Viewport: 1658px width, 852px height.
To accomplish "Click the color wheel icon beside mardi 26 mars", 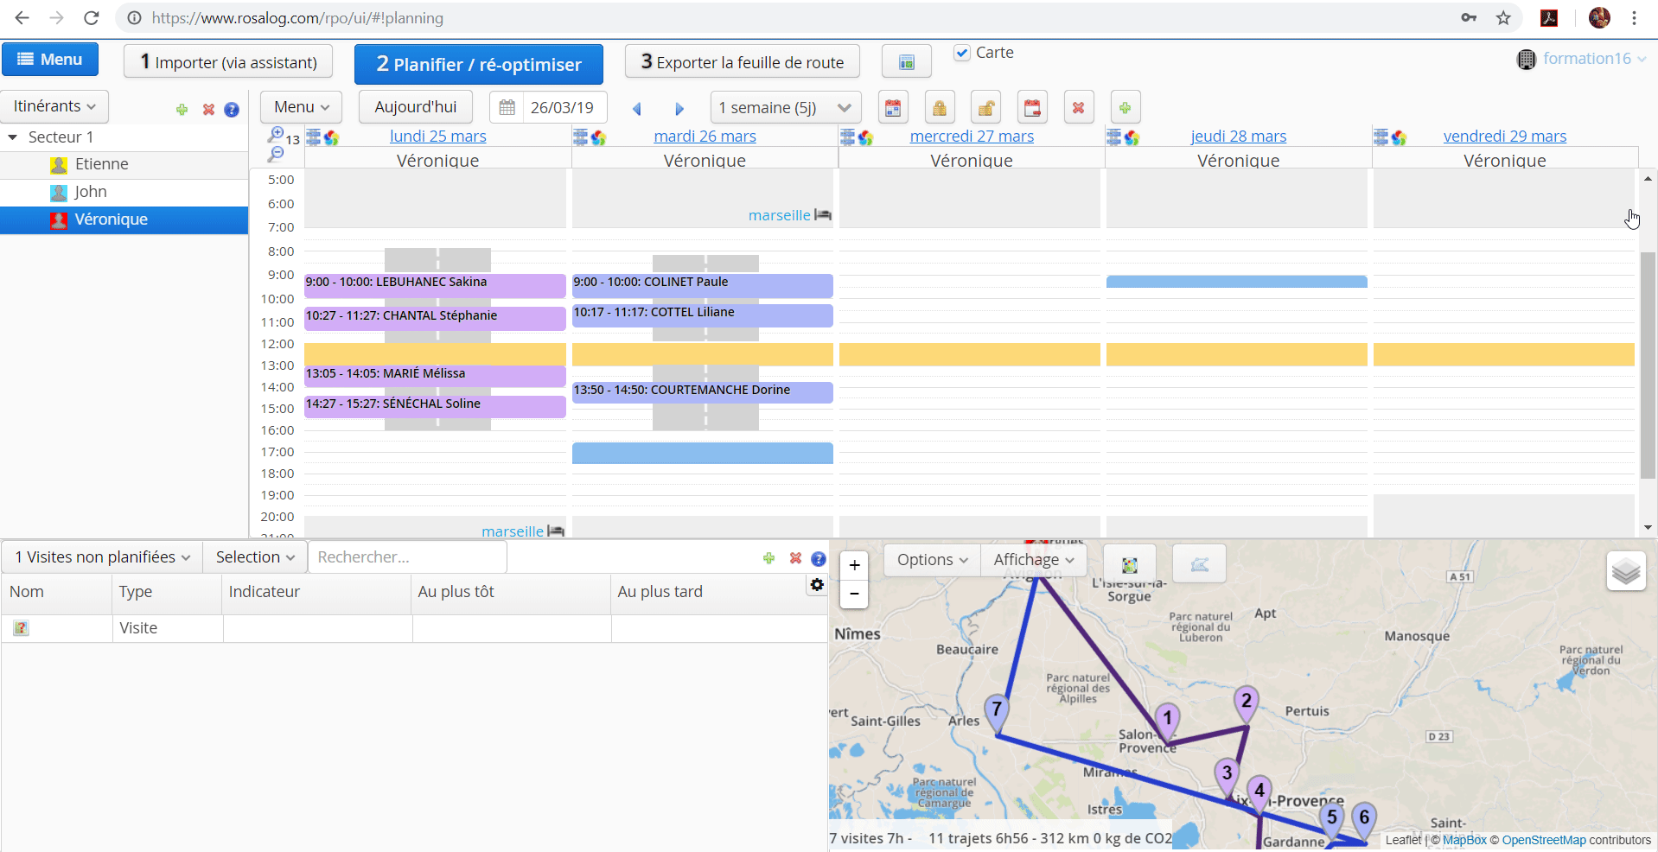I will [598, 138].
